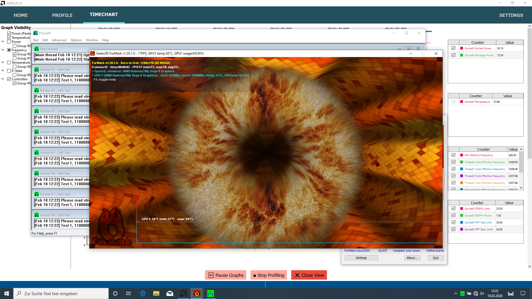Uncheck Socket0 Socket Power counter checkbox

(x=453, y=48)
